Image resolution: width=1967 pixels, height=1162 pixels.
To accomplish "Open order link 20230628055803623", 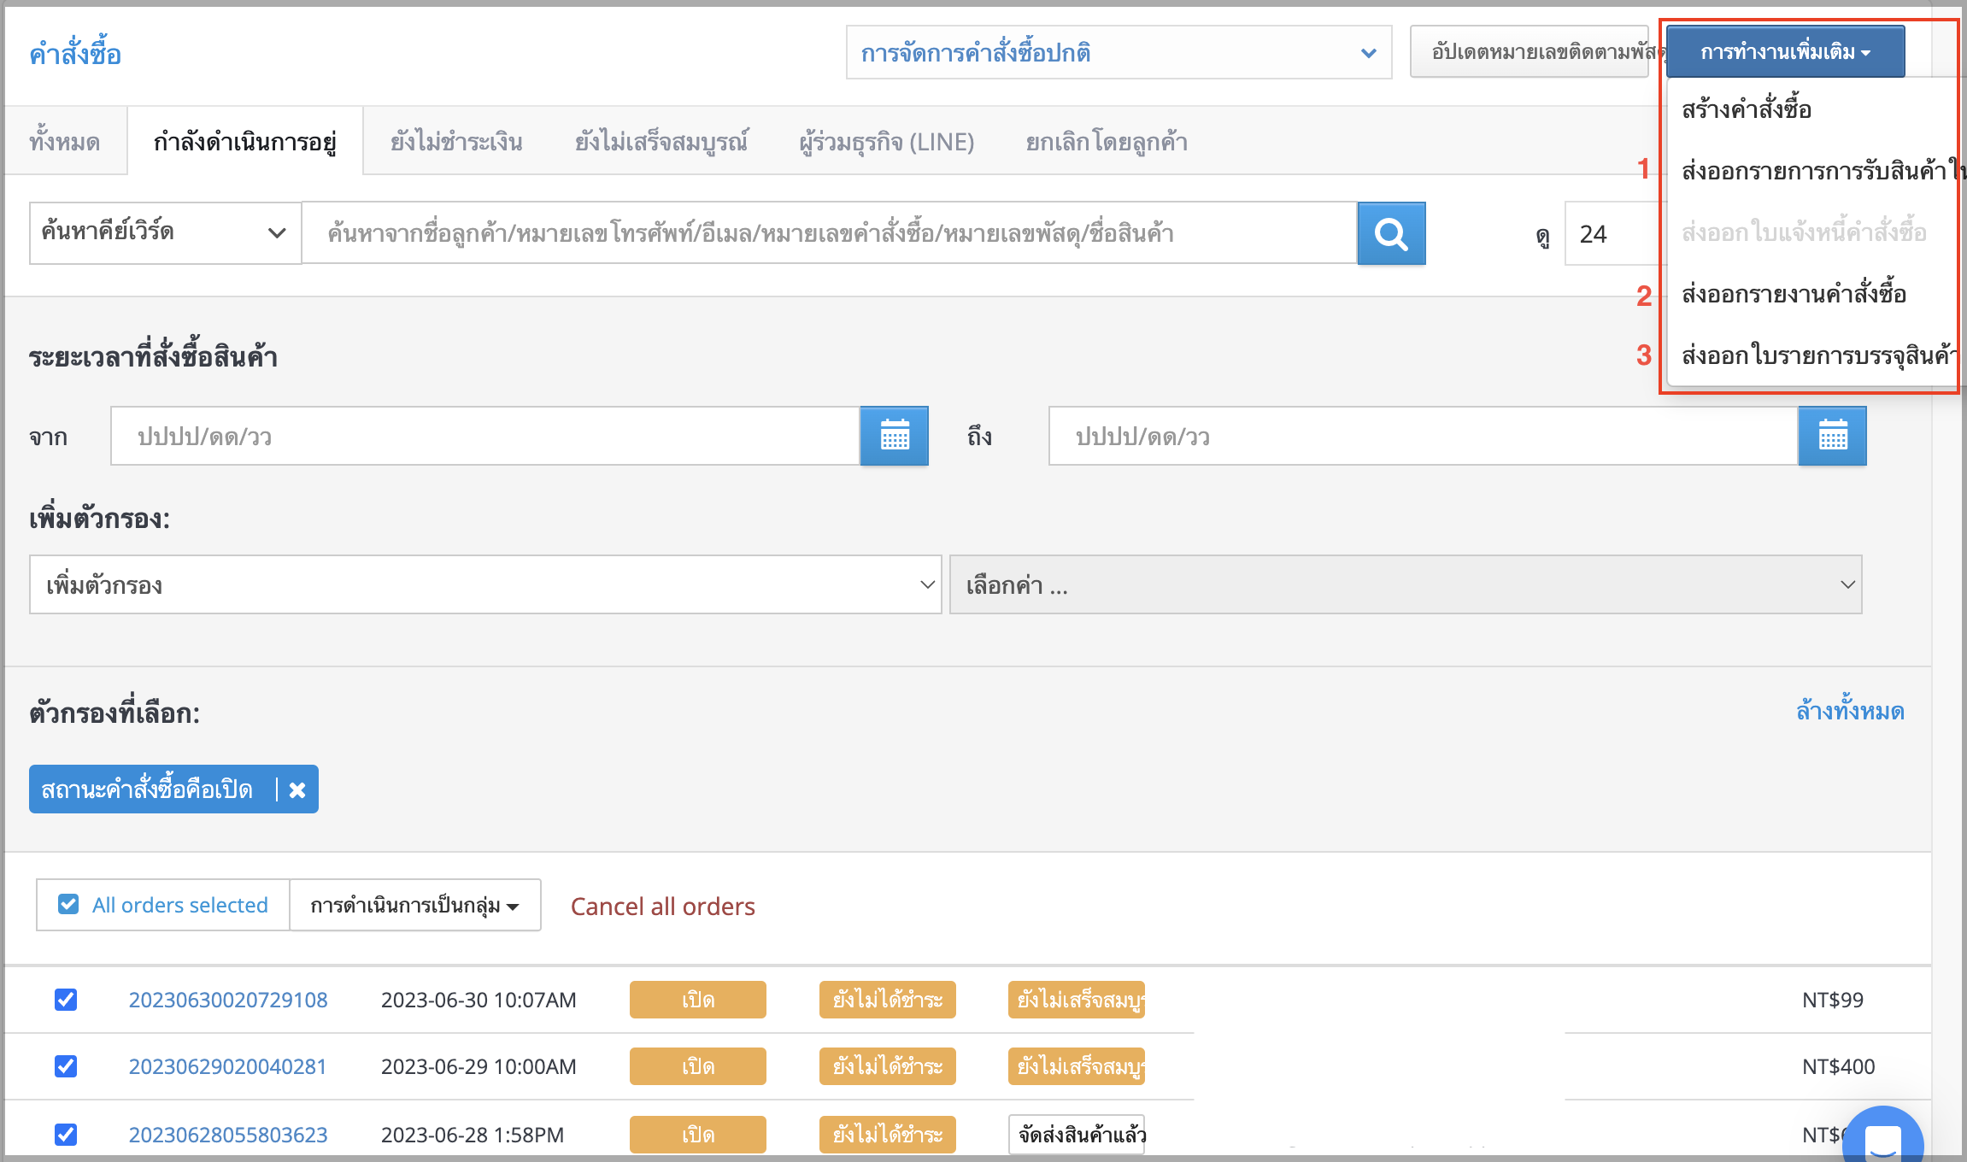I will click(x=228, y=1134).
